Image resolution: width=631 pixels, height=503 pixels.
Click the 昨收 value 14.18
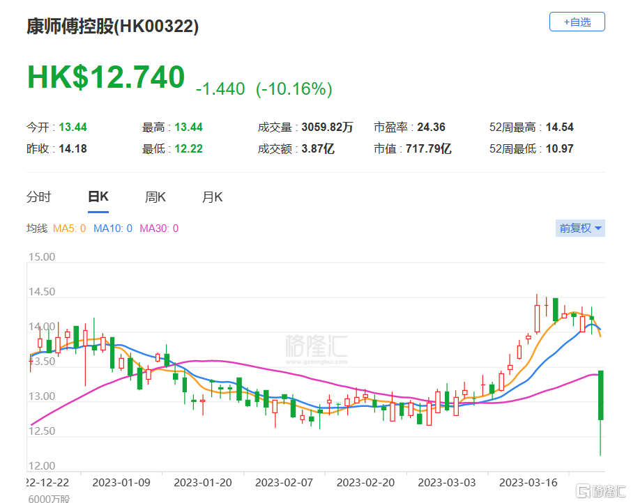coord(73,149)
